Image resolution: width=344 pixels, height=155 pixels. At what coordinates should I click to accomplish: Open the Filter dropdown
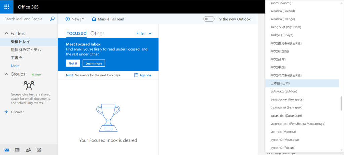tap(144, 34)
